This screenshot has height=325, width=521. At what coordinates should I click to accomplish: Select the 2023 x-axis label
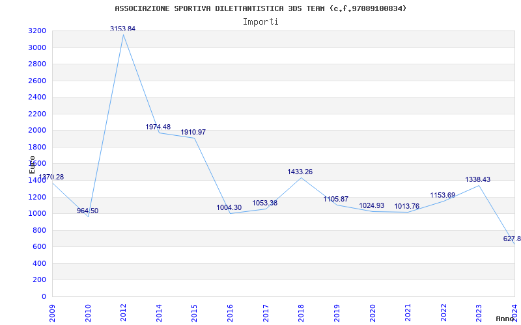pyautogui.click(x=479, y=313)
